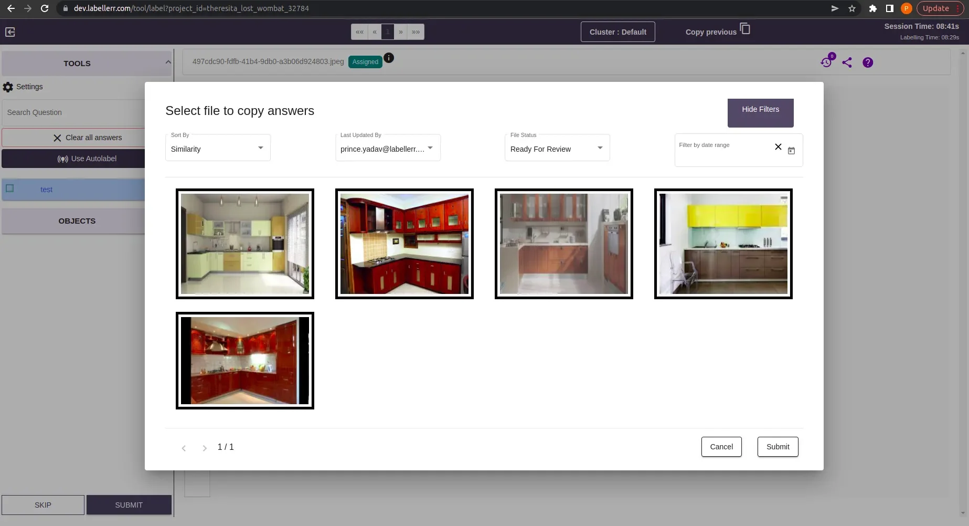Image resolution: width=969 pixels, height=526 pixels.
Task: Click the browser Update button
Action: click(x=940, y=8)
